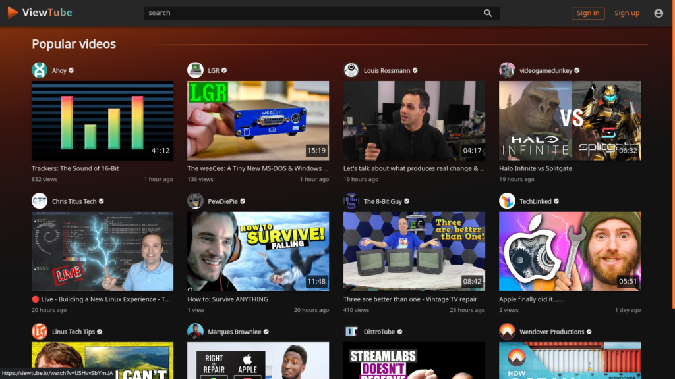This screenshot has height=379, width=675.
Task: Click the 8-Bit Guy channel avatar
Action: point(351,201)
